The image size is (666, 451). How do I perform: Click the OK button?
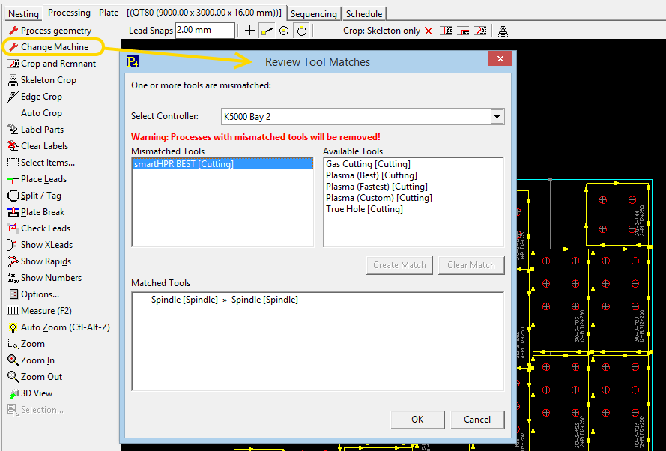(x=417, y=419)
